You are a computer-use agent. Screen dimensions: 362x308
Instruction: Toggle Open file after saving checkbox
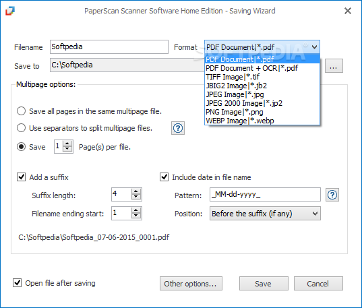[17, 283]
